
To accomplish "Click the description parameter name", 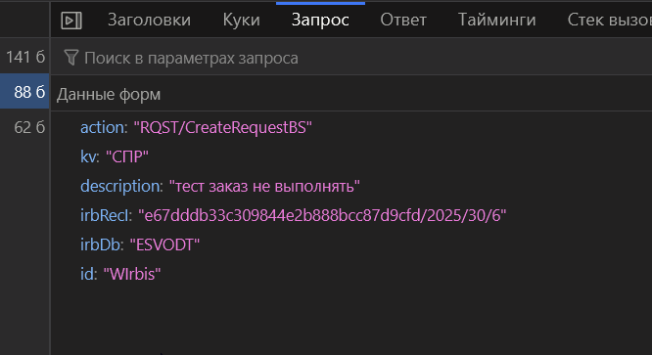I will pos(121,186).
